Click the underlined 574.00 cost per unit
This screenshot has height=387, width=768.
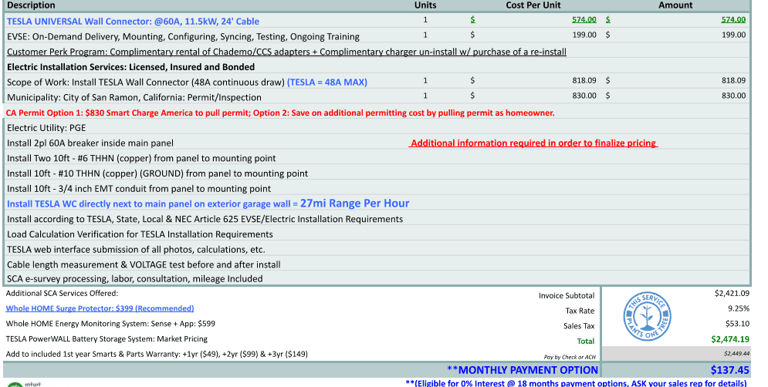pos(584,19)
